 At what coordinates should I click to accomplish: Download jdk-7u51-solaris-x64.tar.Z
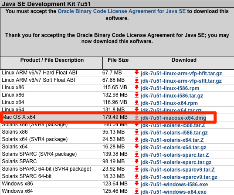172,140
